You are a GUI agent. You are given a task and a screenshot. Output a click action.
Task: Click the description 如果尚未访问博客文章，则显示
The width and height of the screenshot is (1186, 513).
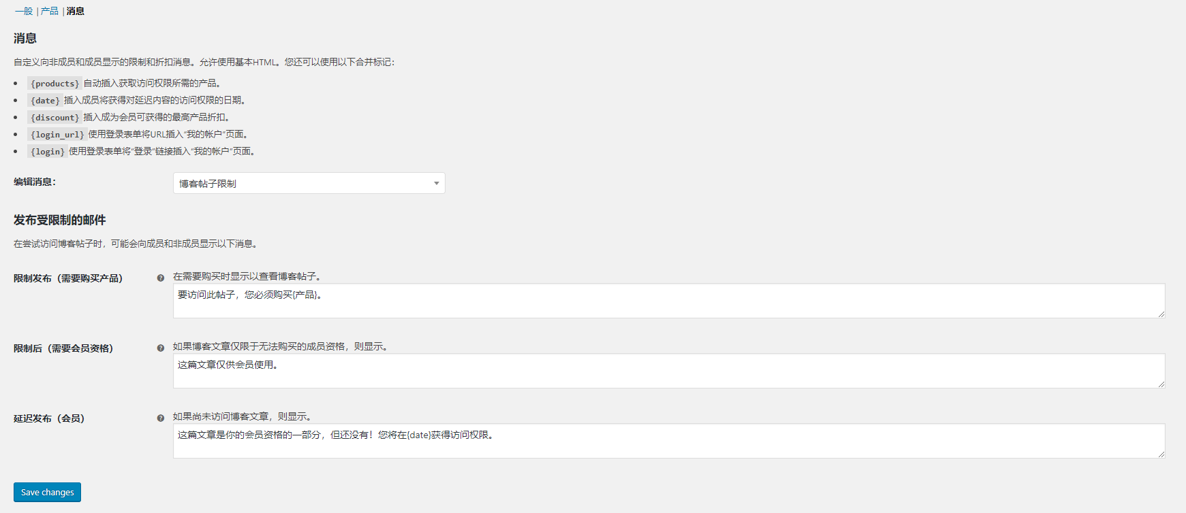(x=243, y=416)
